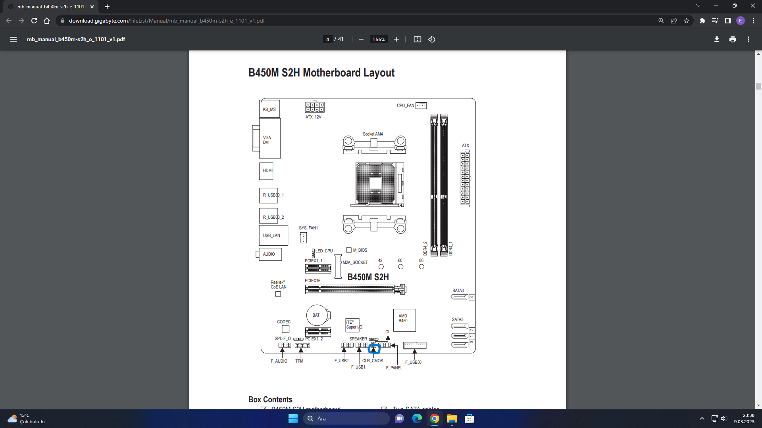762x428 pixels.
Task: Zoom out of the PDF
Action: click(x=361, y=39)
